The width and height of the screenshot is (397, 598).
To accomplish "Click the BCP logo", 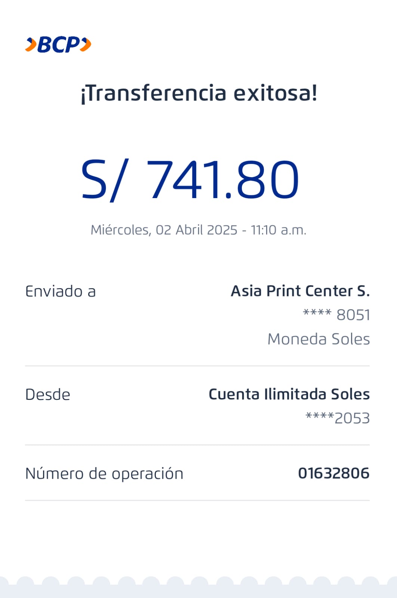I will click(58, 45).
